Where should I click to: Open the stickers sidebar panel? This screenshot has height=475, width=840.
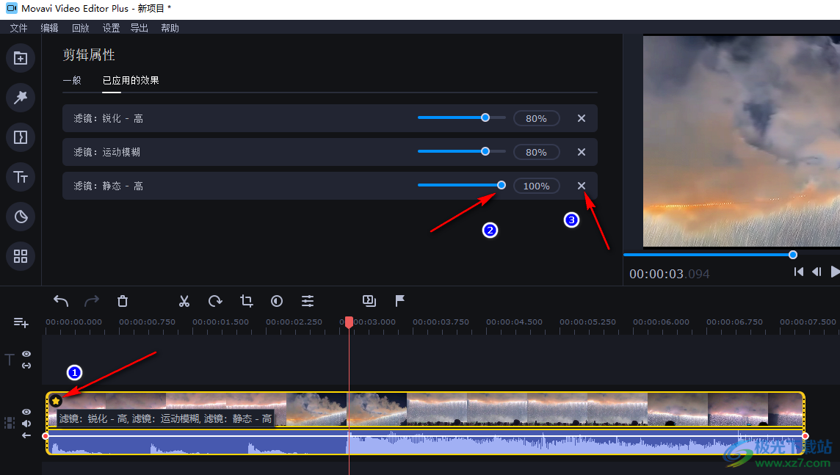tap(21, 217)
